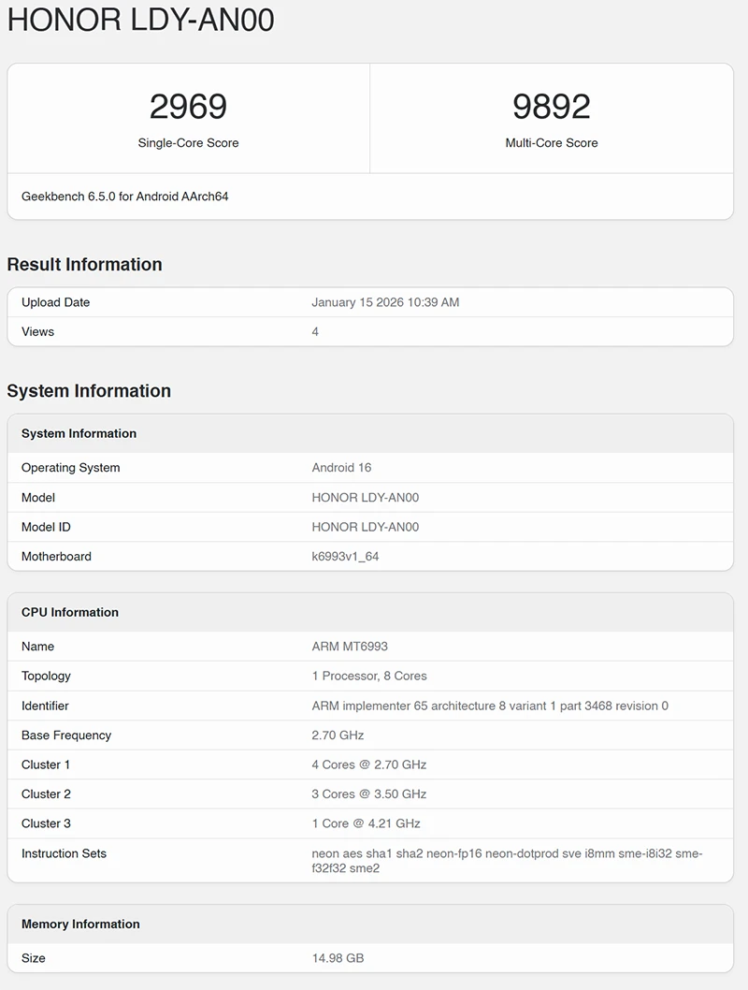Viewport: 748px width, 990px height.
Task: Click the Result Information heading
Action: click(x=84, y=264)
